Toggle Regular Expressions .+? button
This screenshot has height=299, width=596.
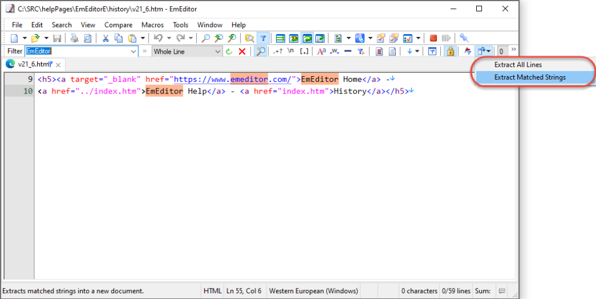(x=278, y=51)
